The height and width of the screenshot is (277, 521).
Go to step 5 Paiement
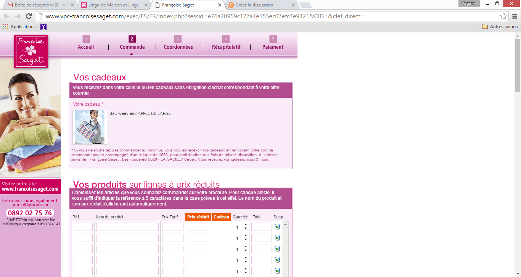[273, 43]
